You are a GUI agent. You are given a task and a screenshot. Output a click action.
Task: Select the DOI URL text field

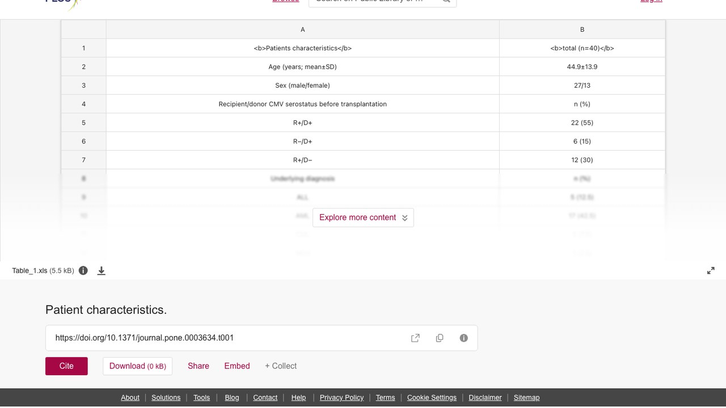[261, 338]
